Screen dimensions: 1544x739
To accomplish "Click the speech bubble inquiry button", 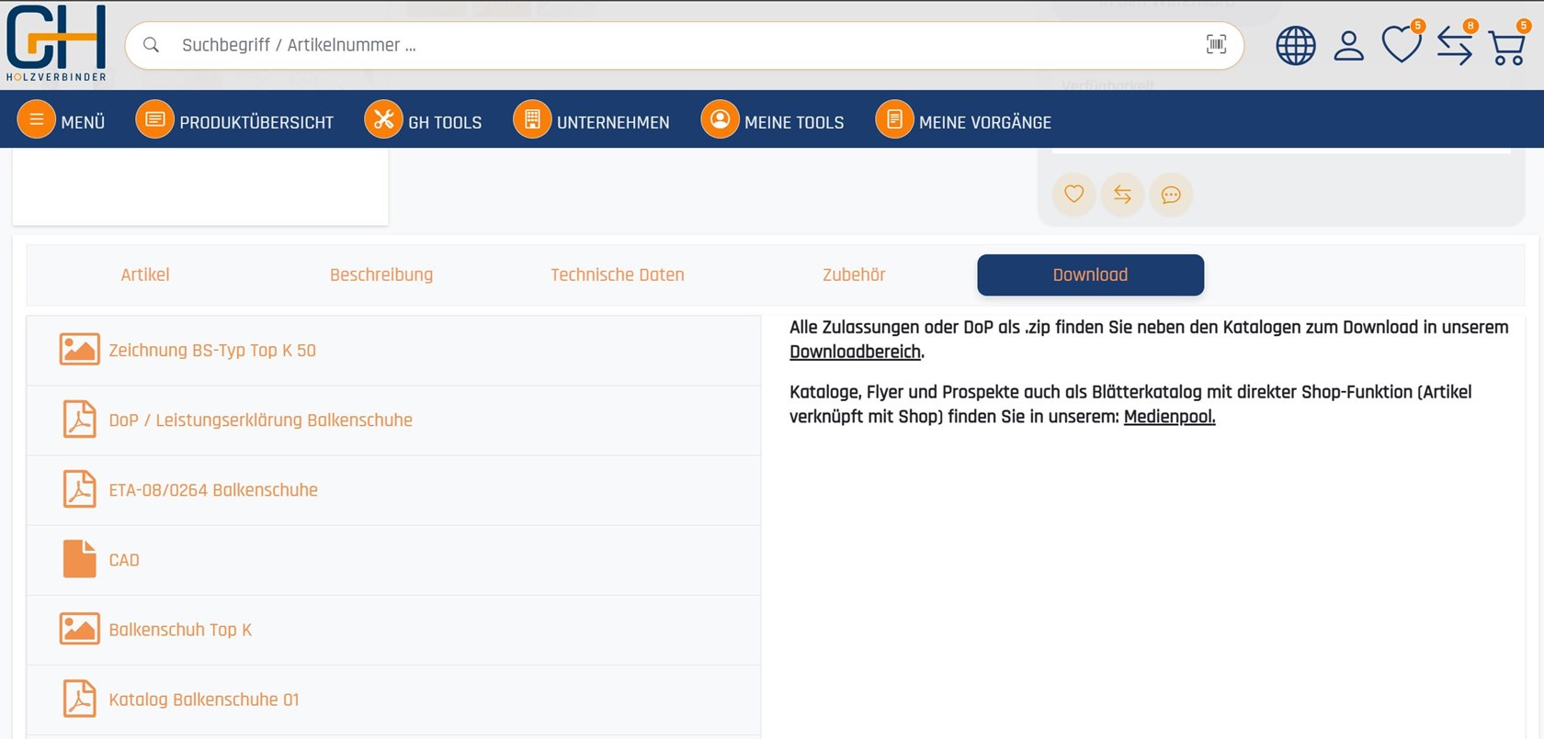I will [x=1171, y=195].
